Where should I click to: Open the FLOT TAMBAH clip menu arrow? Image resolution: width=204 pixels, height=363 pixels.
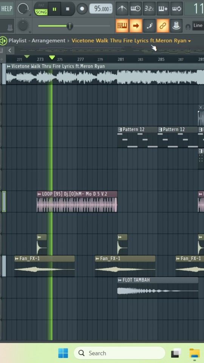pos(120,280)
